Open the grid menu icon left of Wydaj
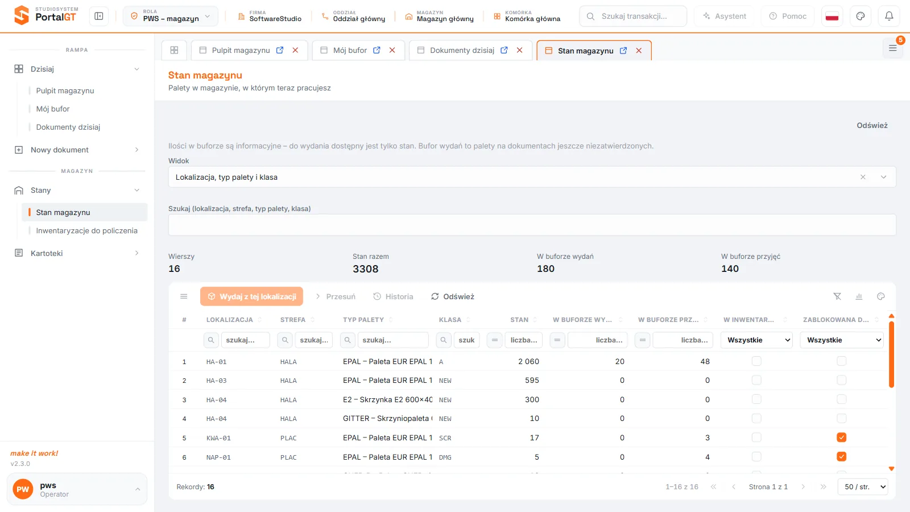This screenshot has height=512, width=910. pyautogui.click(x=184, y=296)
